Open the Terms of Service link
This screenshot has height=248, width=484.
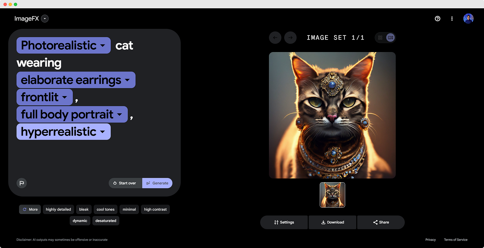456,240
